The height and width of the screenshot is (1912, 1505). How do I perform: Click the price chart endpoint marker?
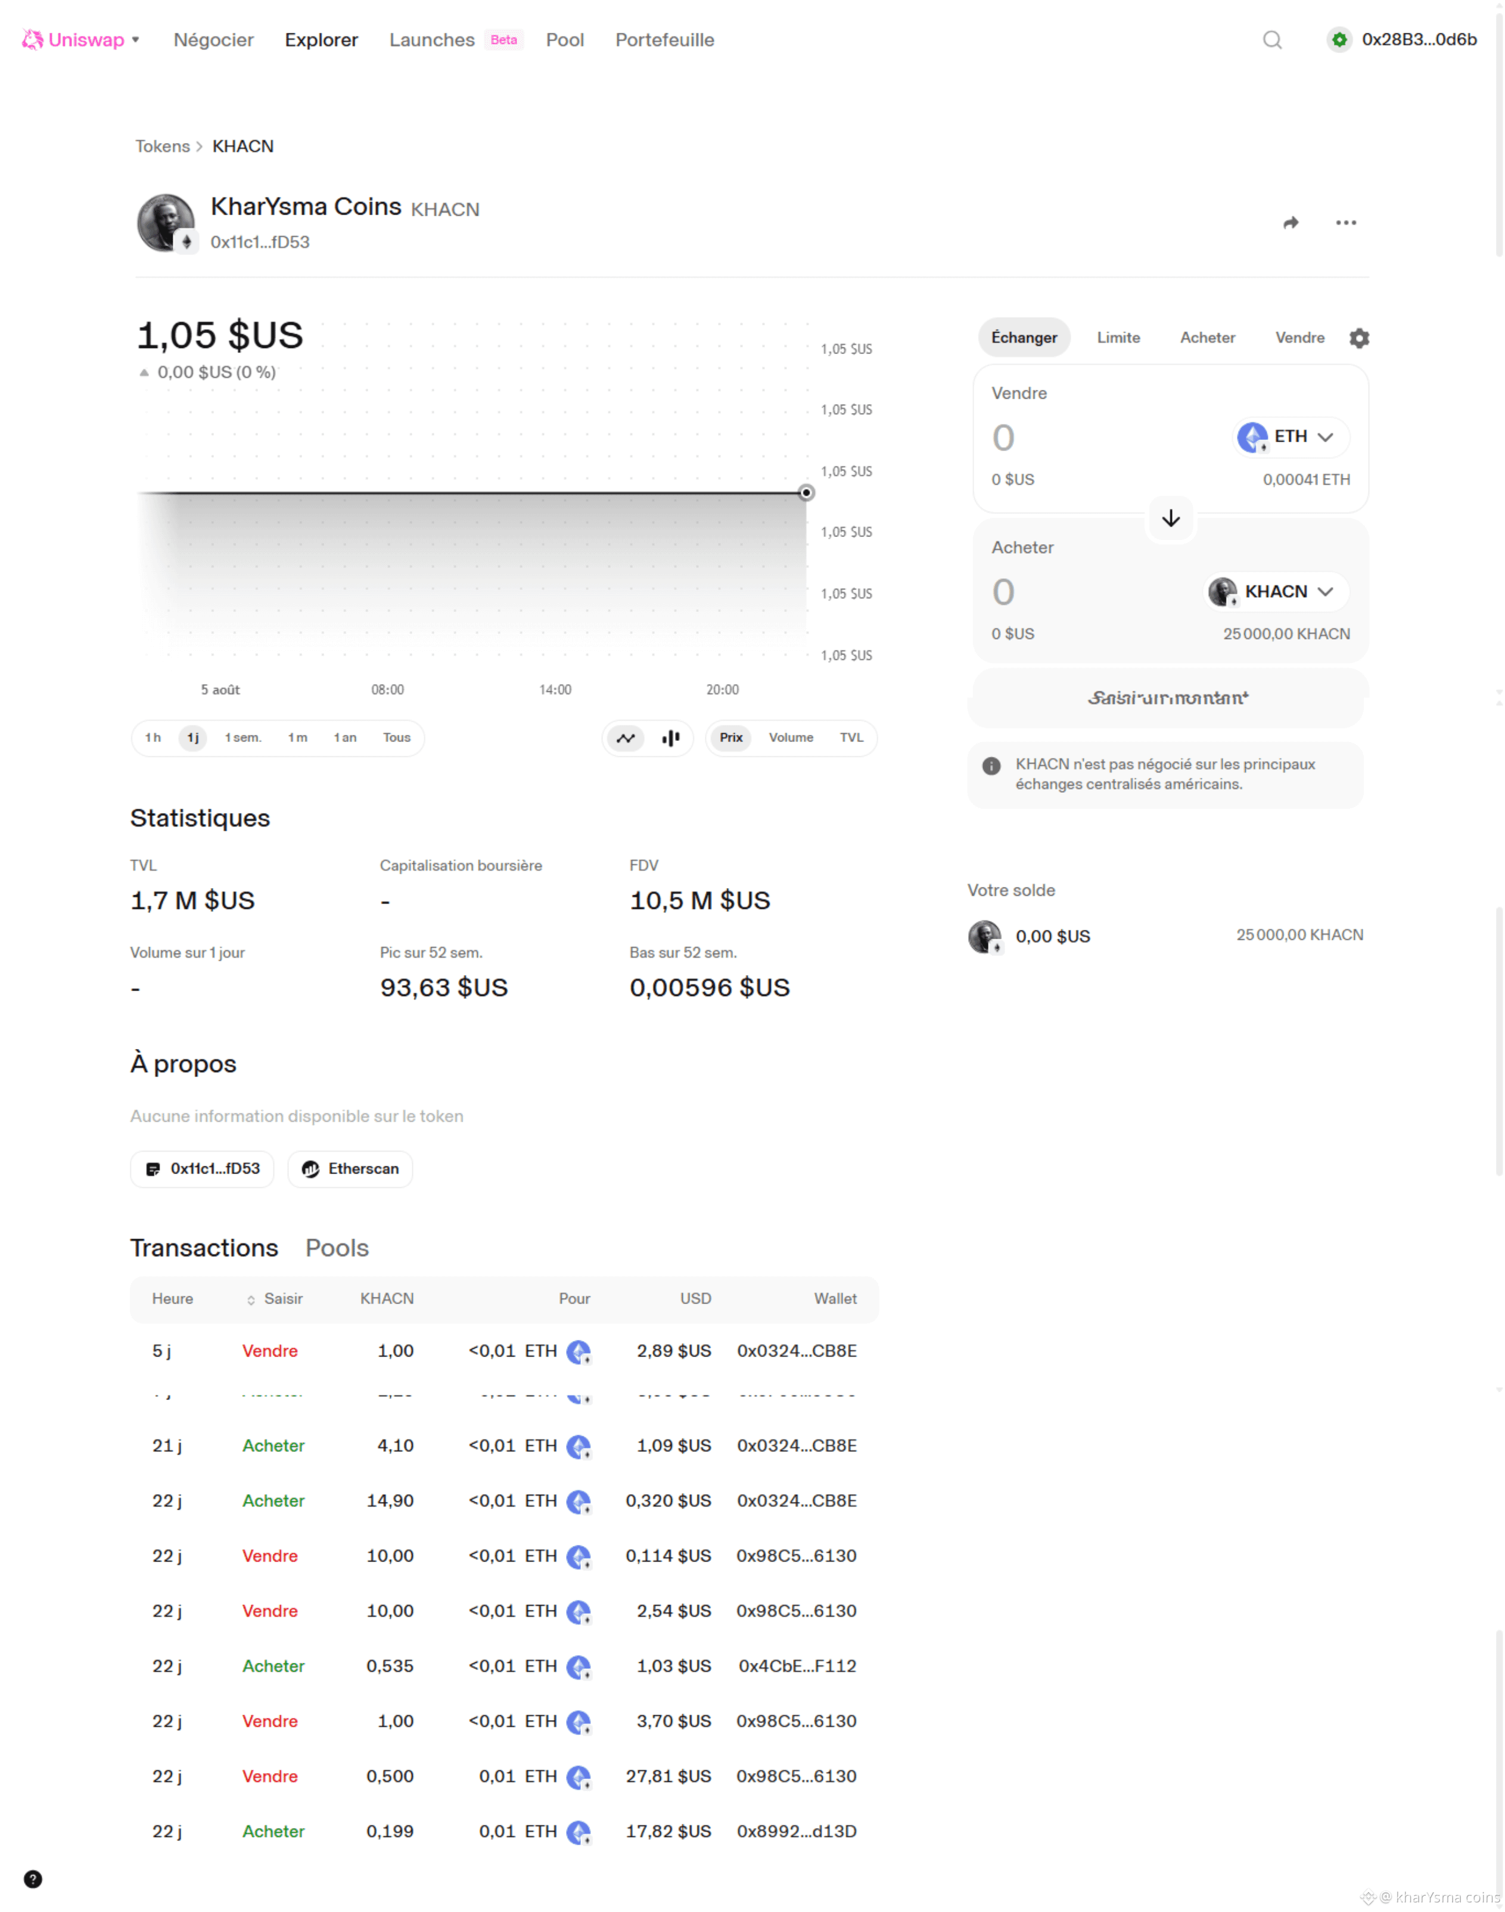[806, 493]
